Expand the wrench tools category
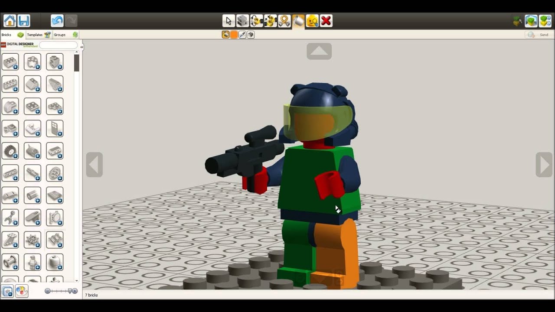The height and width of the screenshot is (312, 555). pyautogui.click(x=10, y=218)
